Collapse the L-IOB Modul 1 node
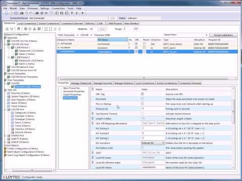The height and width of the screenshot is (181, 242). 9,48
